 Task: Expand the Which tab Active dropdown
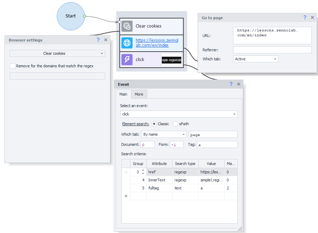(255, 59)
